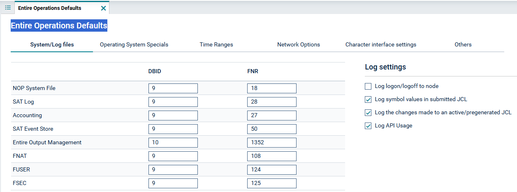Open the Time Ranges tab
The width and height of the screenshot is (517, 192).
point(216,44)
